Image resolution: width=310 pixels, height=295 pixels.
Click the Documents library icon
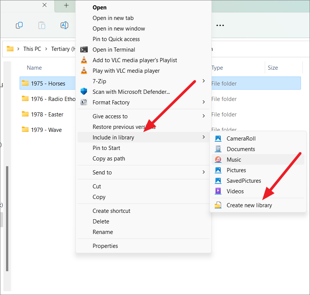[218, 149]
